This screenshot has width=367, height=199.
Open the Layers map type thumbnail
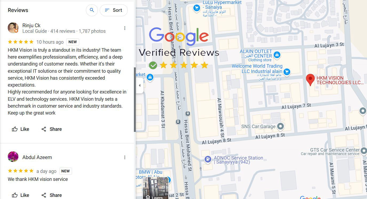(156, 188)
